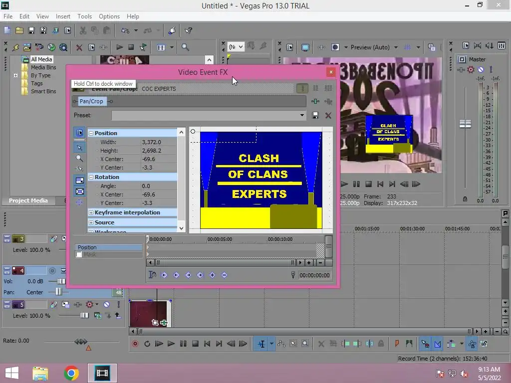
Task: Go to the start in the transport bar
Action: tap(207, 344)
